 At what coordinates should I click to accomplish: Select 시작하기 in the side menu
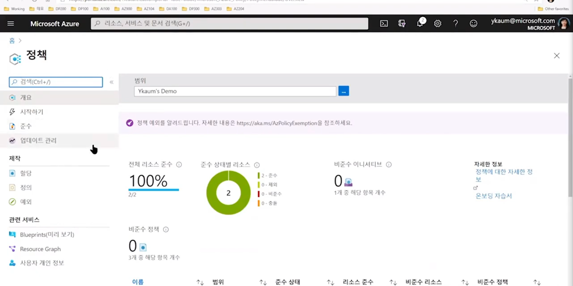click(x=59, y=112)
